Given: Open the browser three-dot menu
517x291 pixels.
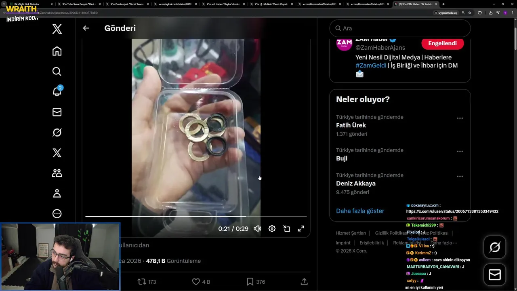Looking at the screenshot, I should pos(512,13).
